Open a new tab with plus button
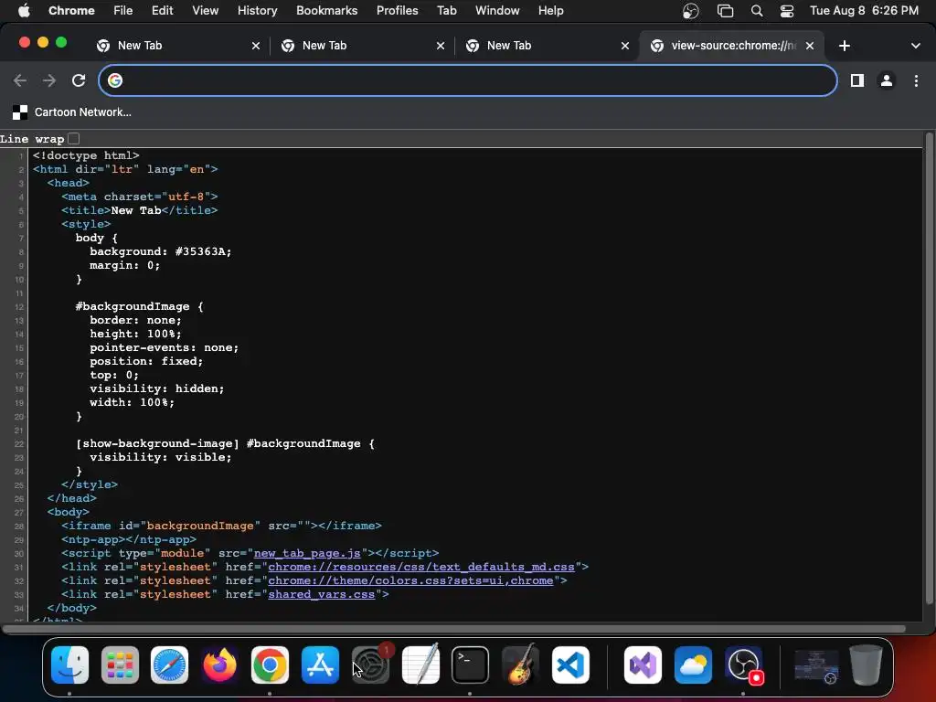This screenshot has height=702, width=936. (844, 46)
